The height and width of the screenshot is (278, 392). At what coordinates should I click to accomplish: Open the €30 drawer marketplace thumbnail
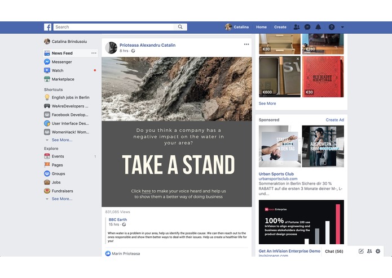tap(280, 44)
